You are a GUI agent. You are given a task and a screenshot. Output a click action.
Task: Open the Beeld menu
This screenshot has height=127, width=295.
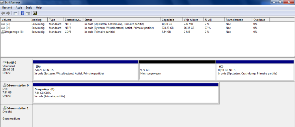coord(29,8)
